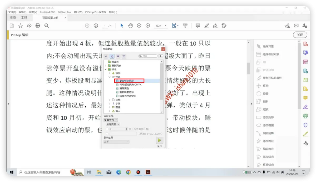Choose the 选择相似对象 tool
This screenshot has height=182, width=316.
coord(268,54)
